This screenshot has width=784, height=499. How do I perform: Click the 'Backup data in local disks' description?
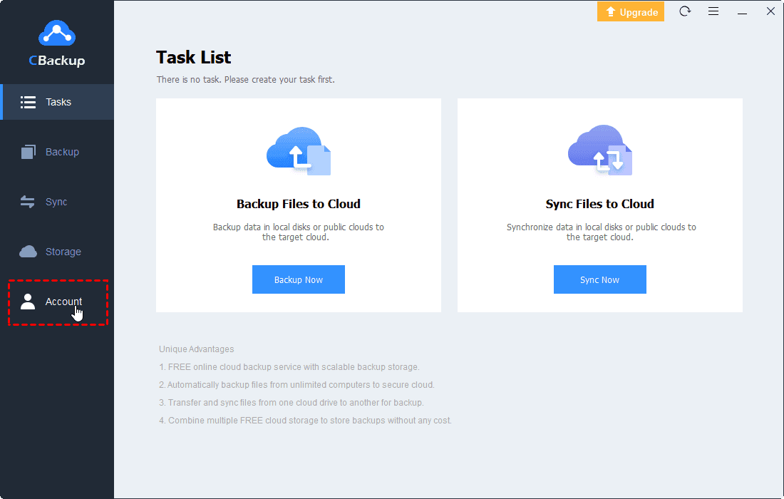pos(299,232)
